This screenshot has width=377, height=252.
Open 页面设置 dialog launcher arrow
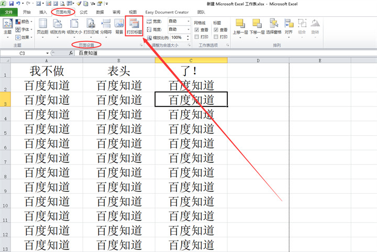coord(141,45)
